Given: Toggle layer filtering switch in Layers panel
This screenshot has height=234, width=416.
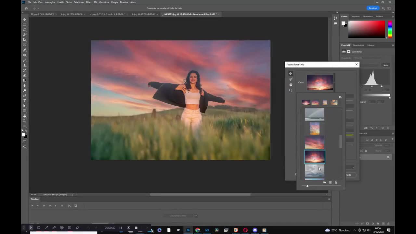Looking at the screenshot, I should pyautogui.click(x=392, y=139).
